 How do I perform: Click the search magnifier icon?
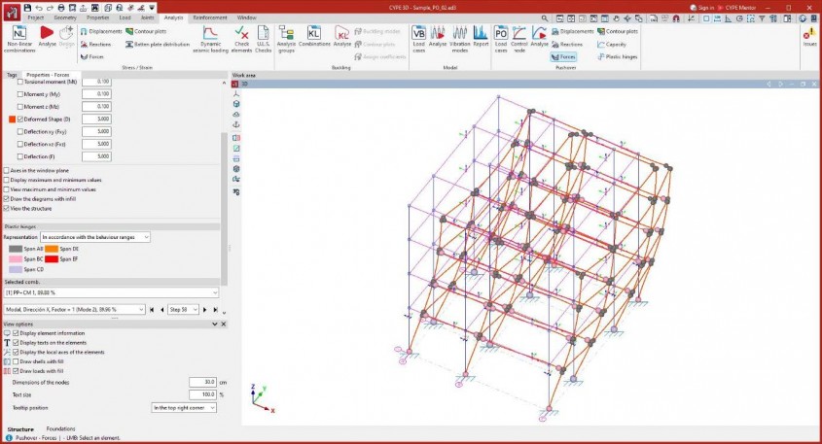(545, 18)
